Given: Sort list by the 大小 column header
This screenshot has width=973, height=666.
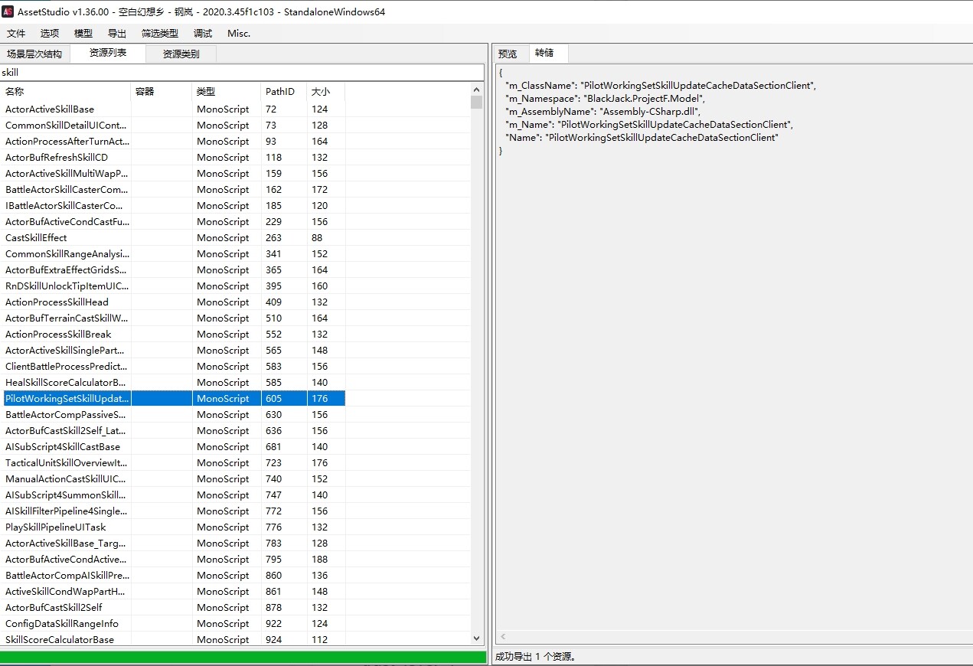Looking at the screenshot, I should [x=325, y=91].
